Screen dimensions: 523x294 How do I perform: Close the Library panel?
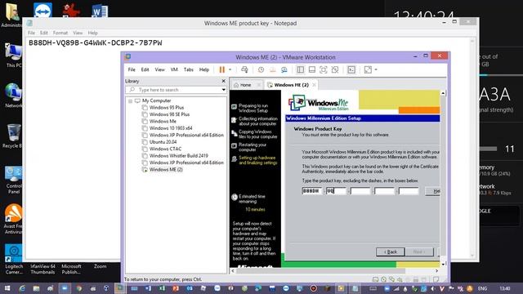pos(223,81)
